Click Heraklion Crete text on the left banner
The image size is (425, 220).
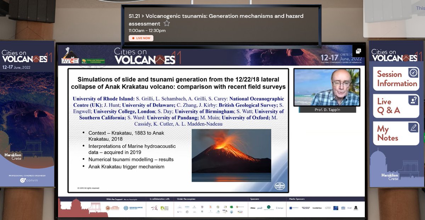[x=13, y=156]
